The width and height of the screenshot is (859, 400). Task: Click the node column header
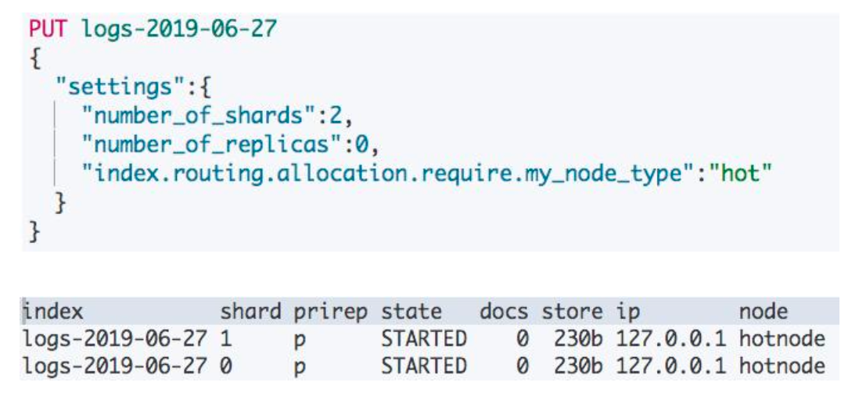pyautogui.click(x=763, y=312)
